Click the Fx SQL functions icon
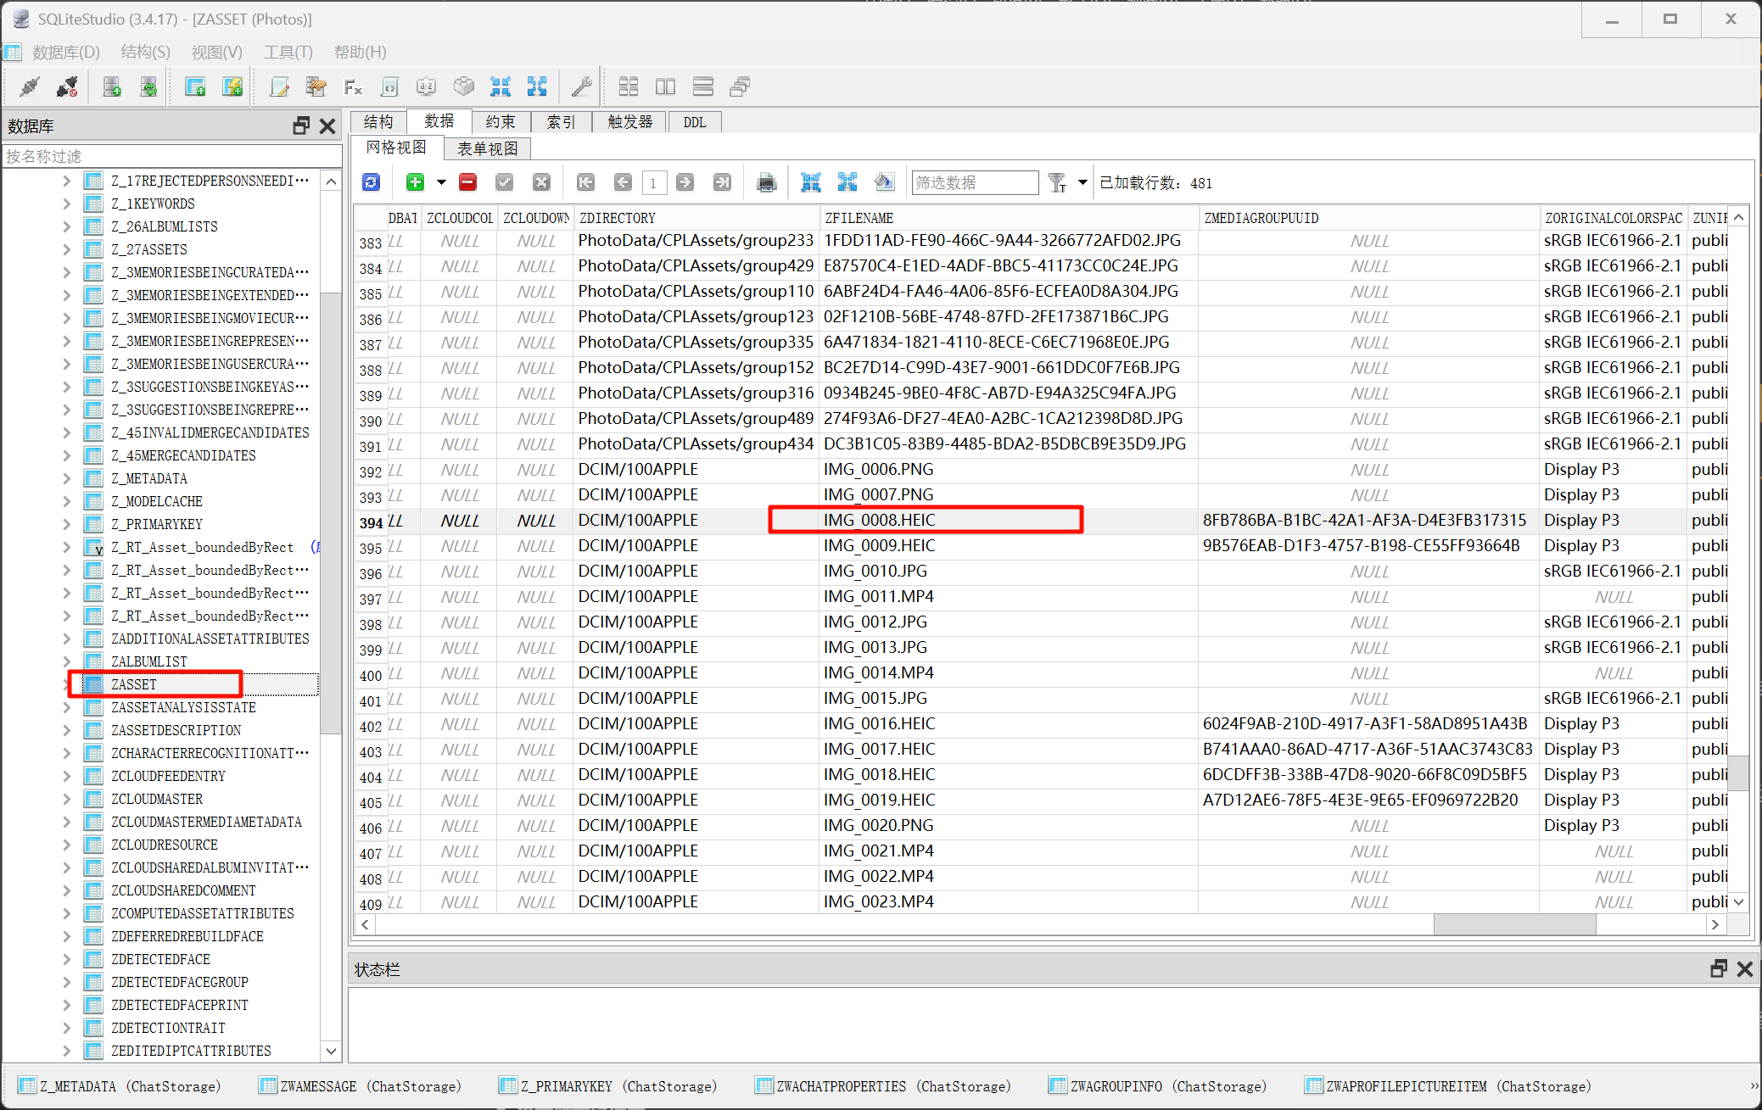This screenshot has width=1762, height=1110. point(353,86)
